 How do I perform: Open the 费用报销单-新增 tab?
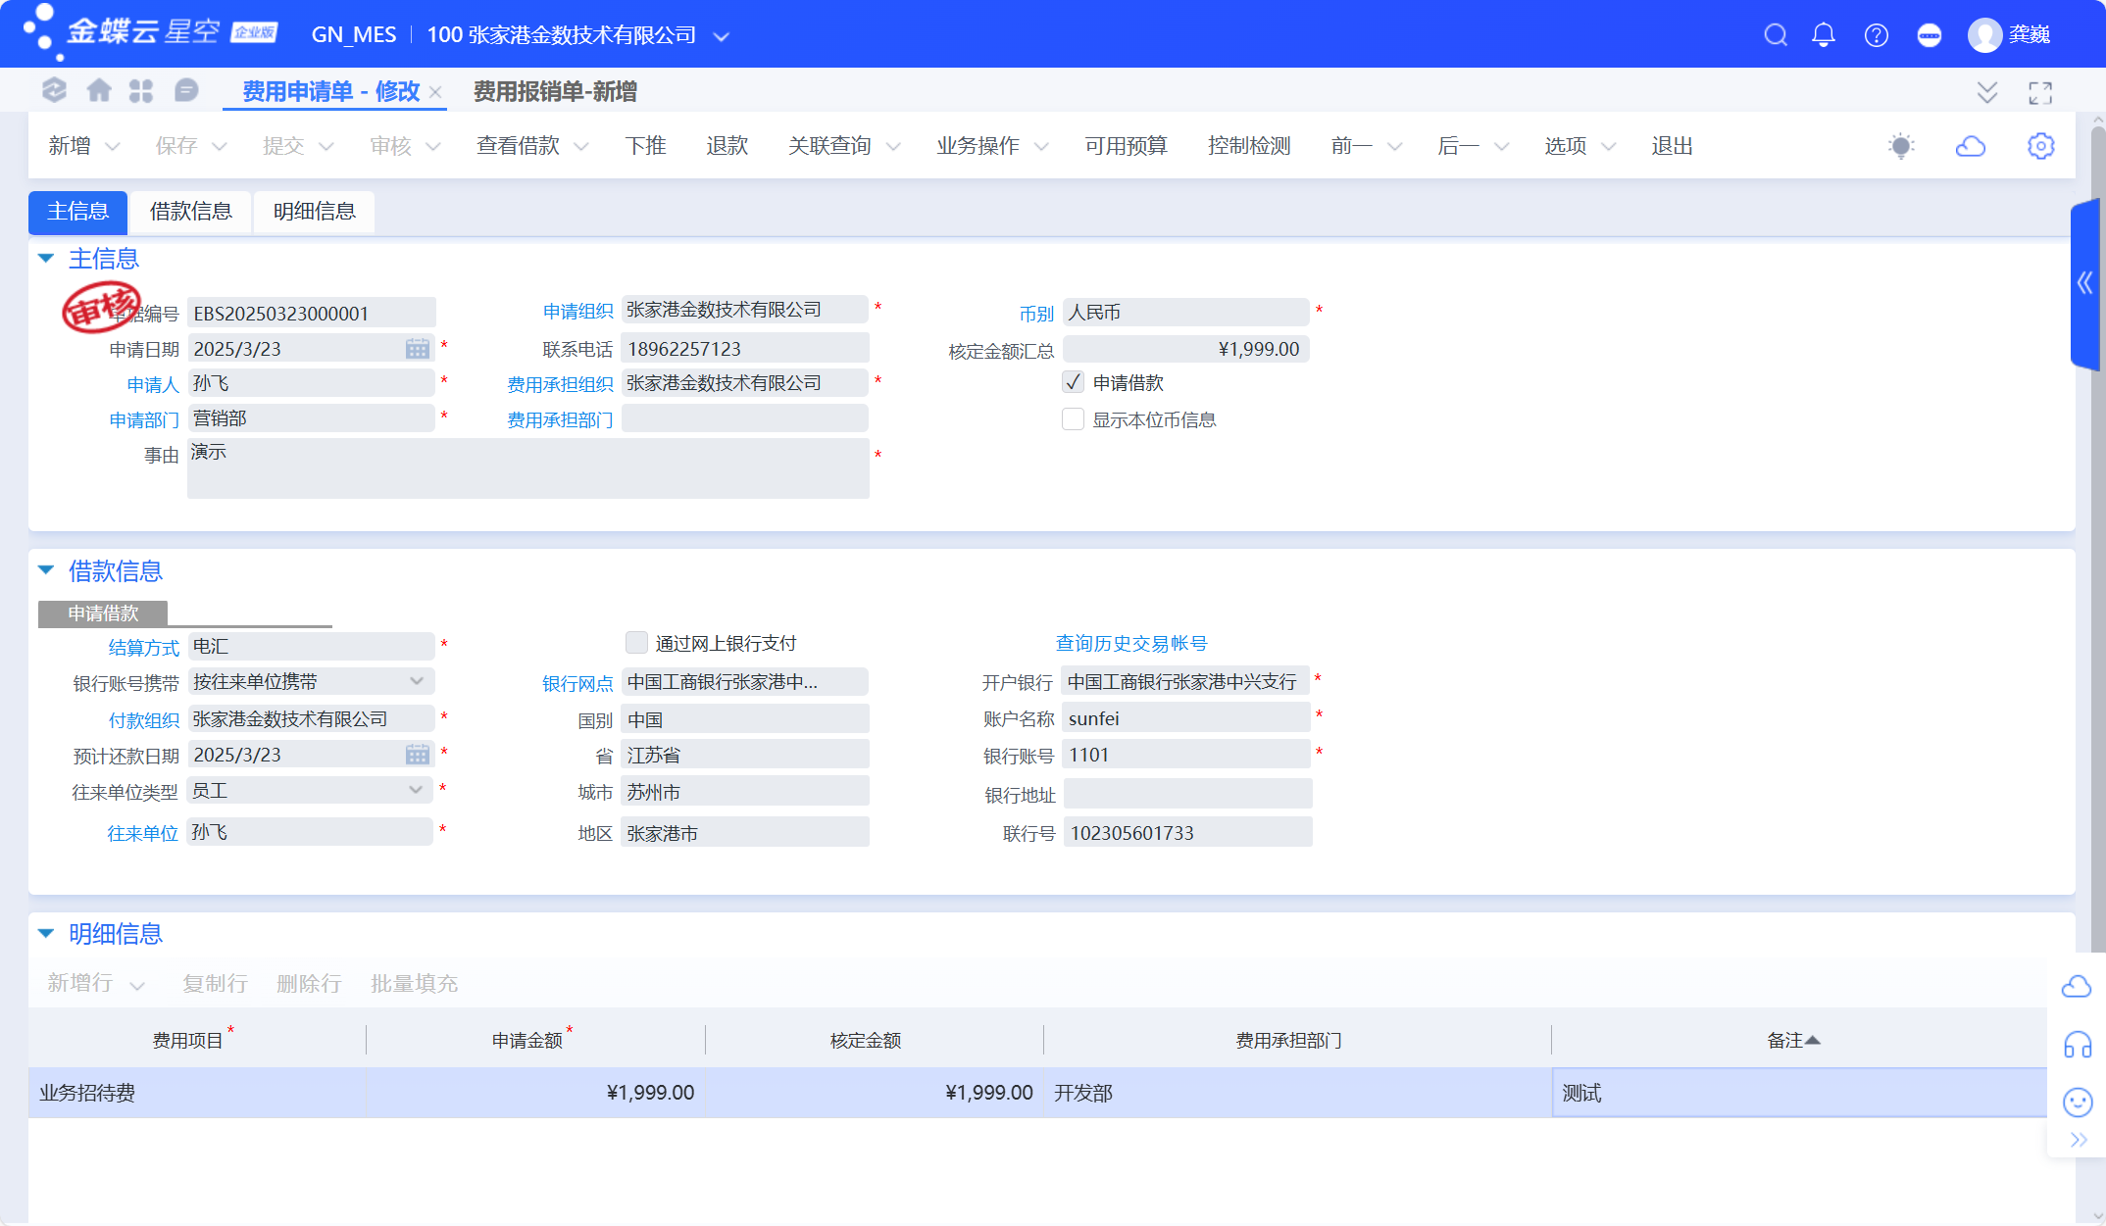point(555,92)
